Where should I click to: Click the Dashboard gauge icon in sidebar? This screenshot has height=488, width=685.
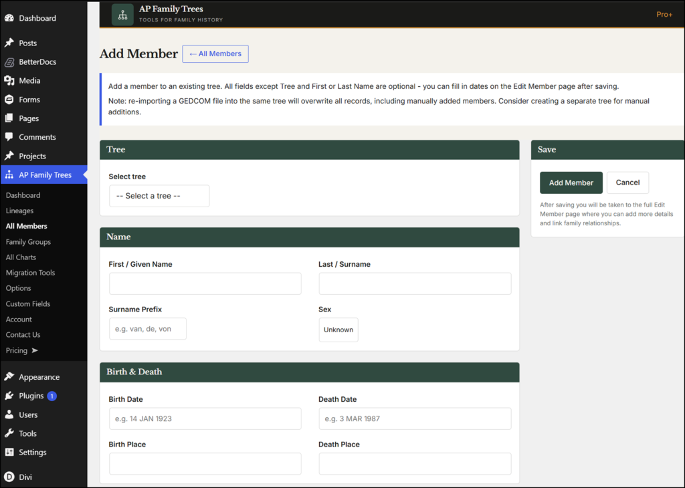pos(9,18)
